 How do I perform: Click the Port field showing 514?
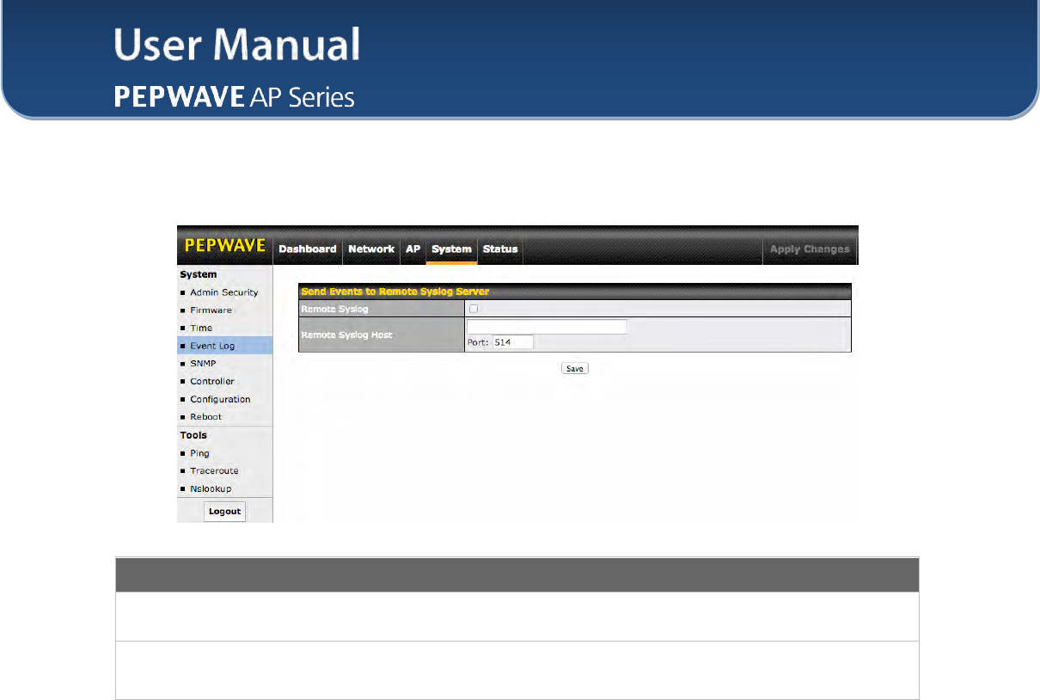coord(513,341)
